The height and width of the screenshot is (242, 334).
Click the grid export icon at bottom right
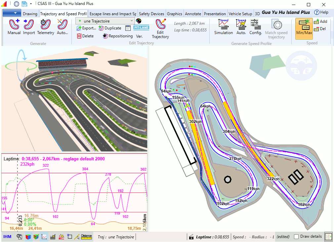(328, 236)
